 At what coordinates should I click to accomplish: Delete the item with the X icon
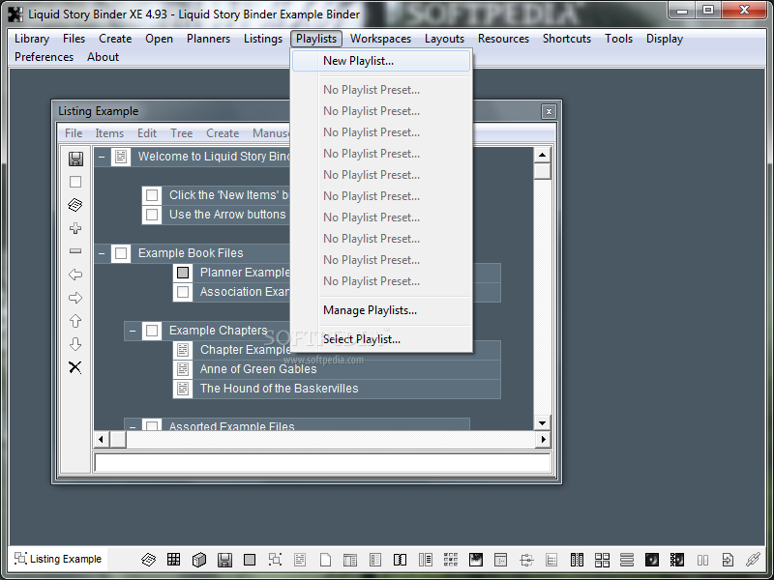click(75, 367)
